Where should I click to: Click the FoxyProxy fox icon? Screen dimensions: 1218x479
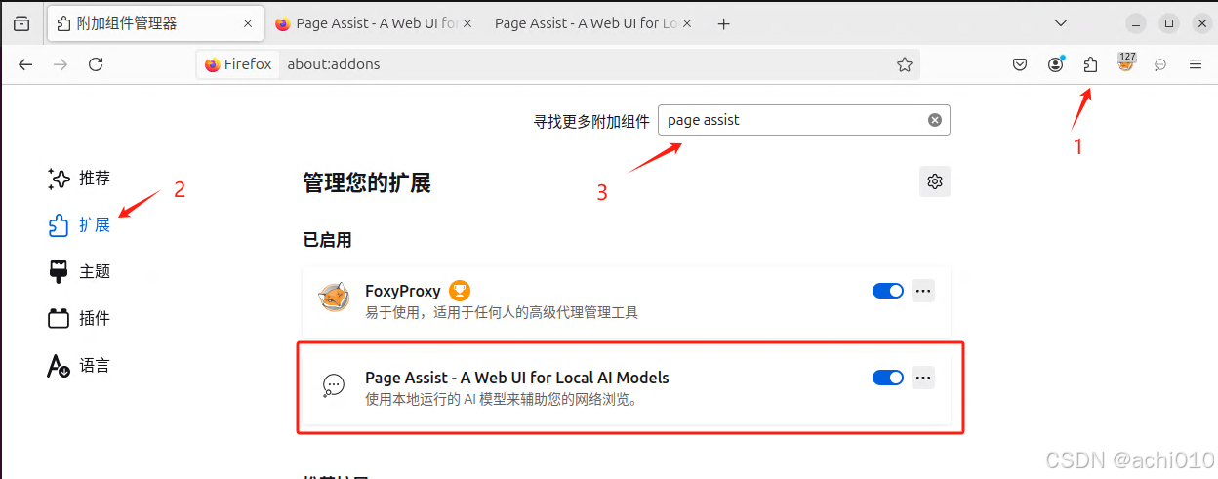[335, 297]
